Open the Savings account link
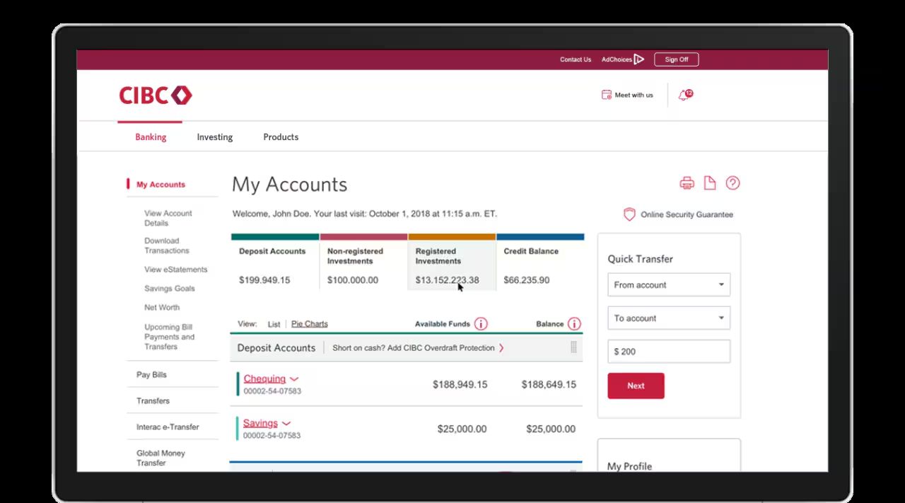 (260, 423)
